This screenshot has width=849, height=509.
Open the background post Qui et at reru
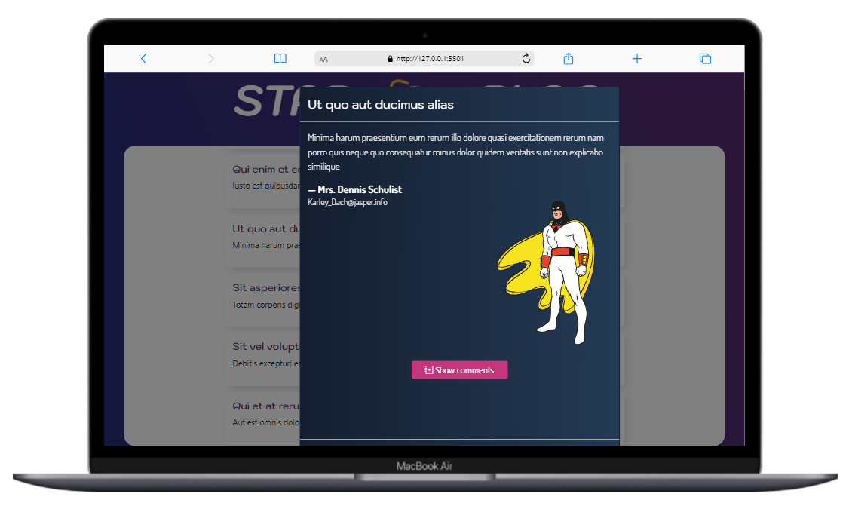pyautogui.click(x=266, y=406)
